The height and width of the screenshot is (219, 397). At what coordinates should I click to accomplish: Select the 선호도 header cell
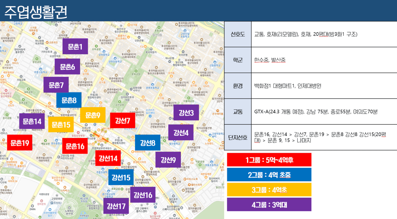pos(238,34)
